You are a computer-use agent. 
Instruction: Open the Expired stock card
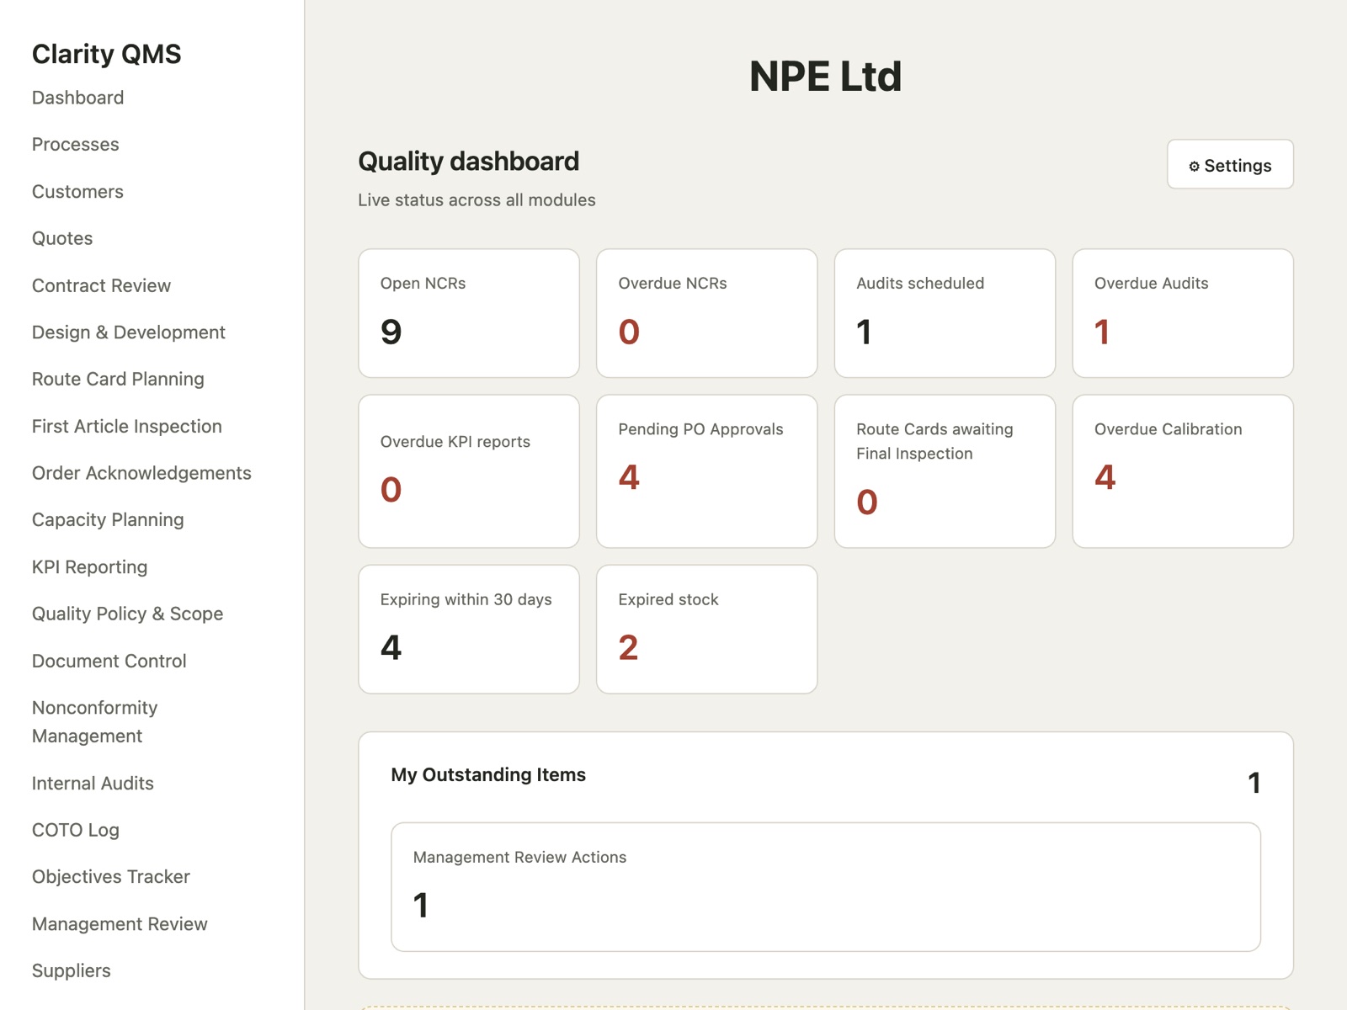pos(707,630)
